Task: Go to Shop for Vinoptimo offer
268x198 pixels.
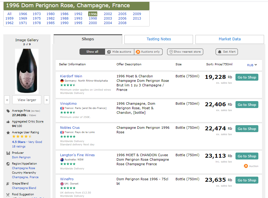Action: coord(247,105)
